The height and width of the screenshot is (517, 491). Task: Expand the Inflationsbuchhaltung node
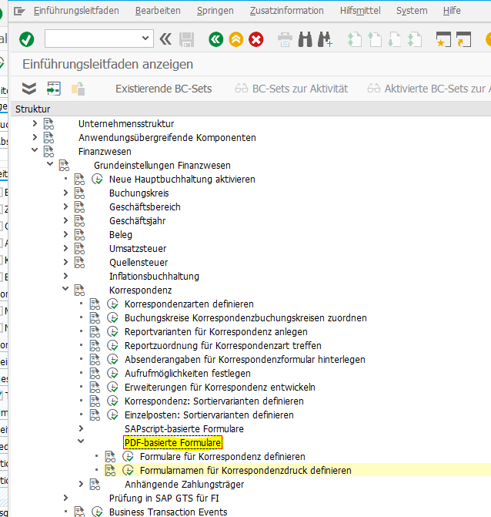coord(65,276)
